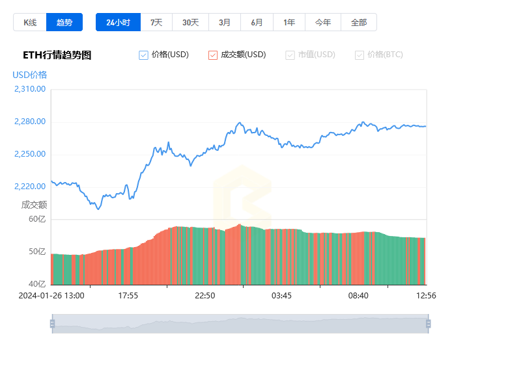
Task: Toggle the 成交额(USD) volume checkbox
Action: (x=213, y=55)
